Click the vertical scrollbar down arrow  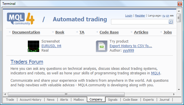pyautogui.click(x=179, y=90)
